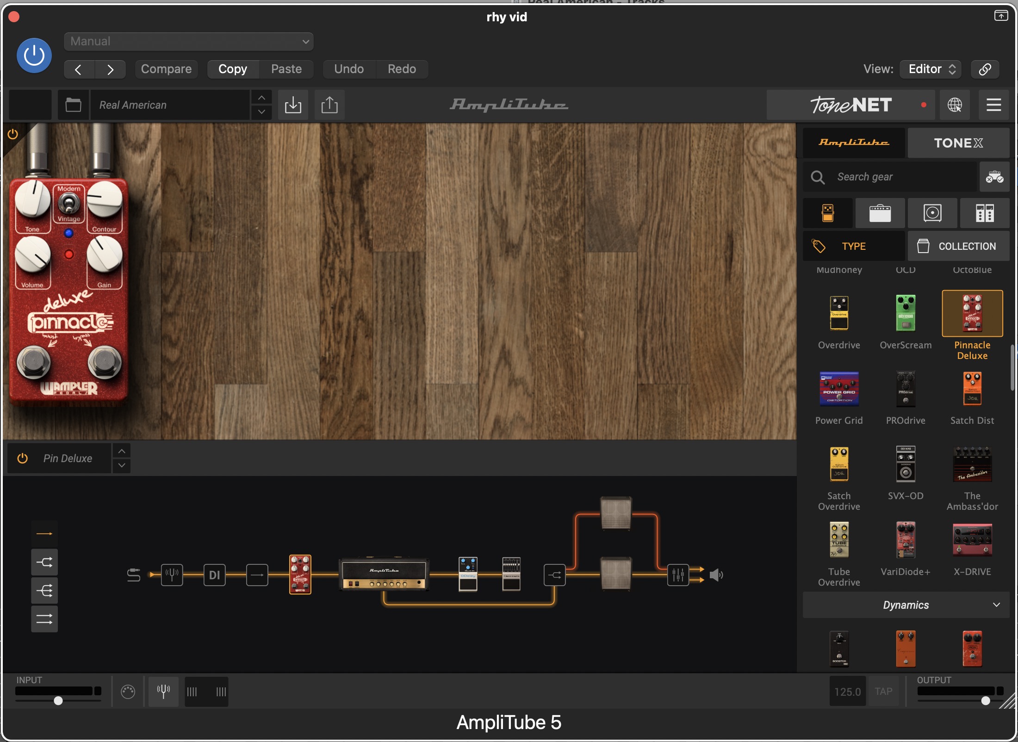Screen dimensions: 1018x742
Task: Select the three-way split routing icon
Action: coord(44,591)
